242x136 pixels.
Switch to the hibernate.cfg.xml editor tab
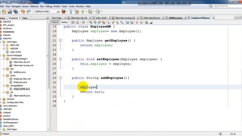click(79, 18)
